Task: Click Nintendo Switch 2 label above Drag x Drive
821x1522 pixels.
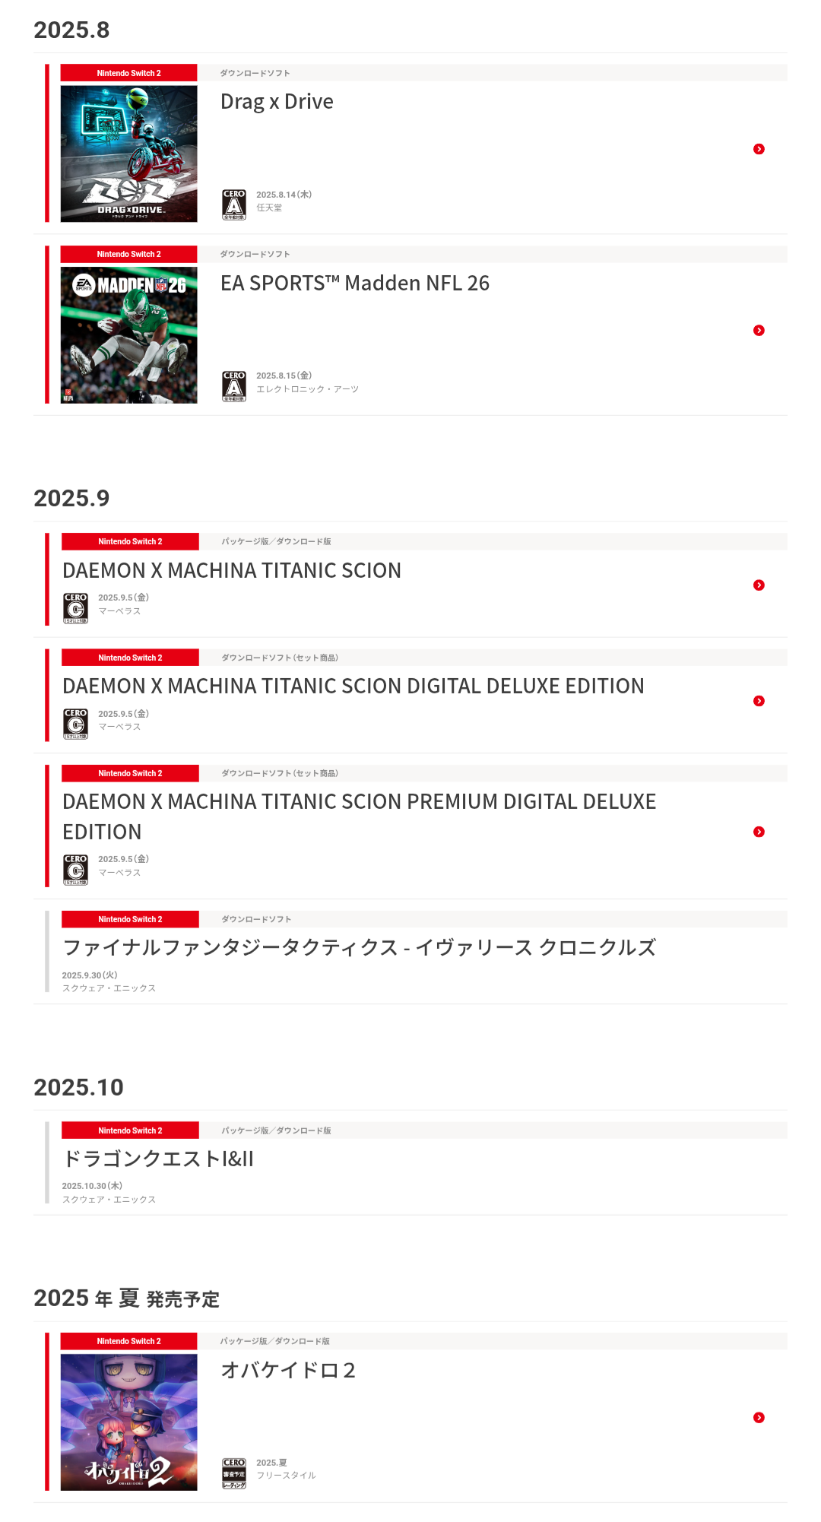Action: (129, 73)
